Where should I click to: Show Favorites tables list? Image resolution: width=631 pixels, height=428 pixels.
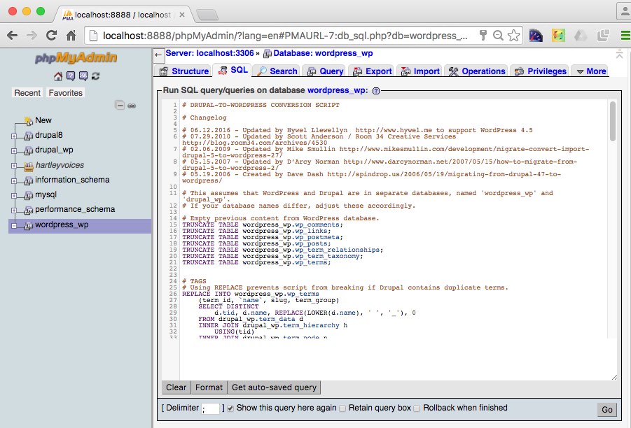[66, 93]
